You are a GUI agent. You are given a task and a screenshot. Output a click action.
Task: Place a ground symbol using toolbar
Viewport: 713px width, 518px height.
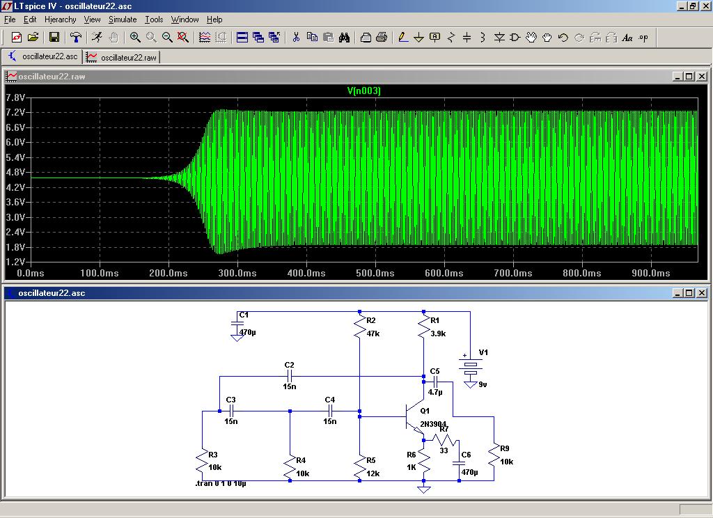pos(418,38)
